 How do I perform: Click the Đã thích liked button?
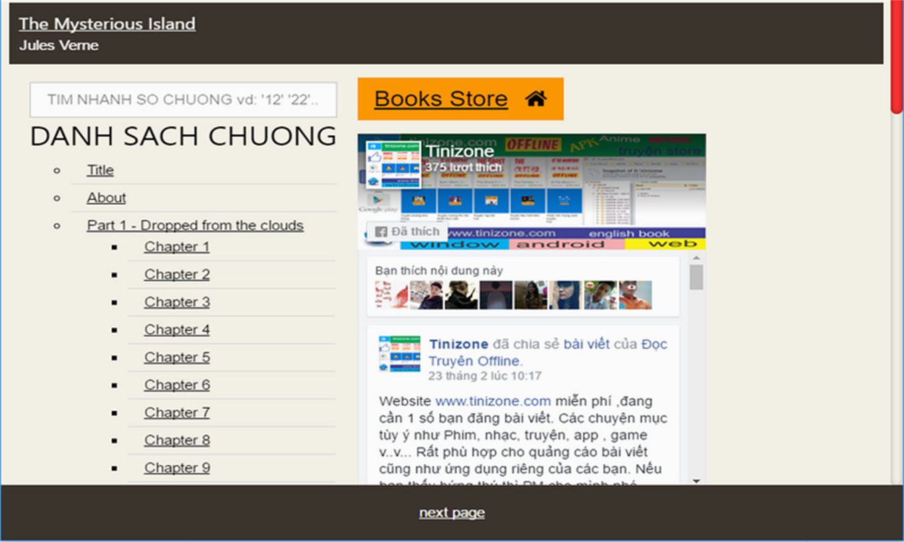407,232
